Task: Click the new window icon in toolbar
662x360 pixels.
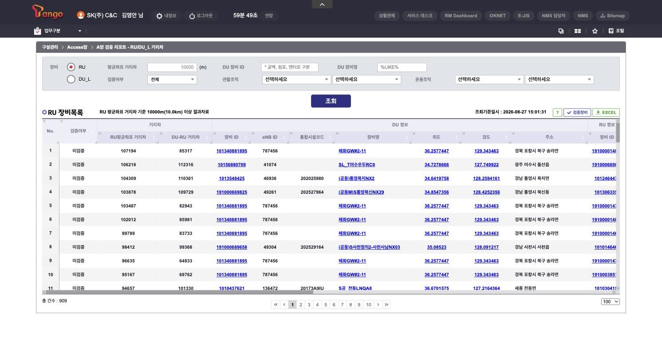Action: [x=561, y=31]
